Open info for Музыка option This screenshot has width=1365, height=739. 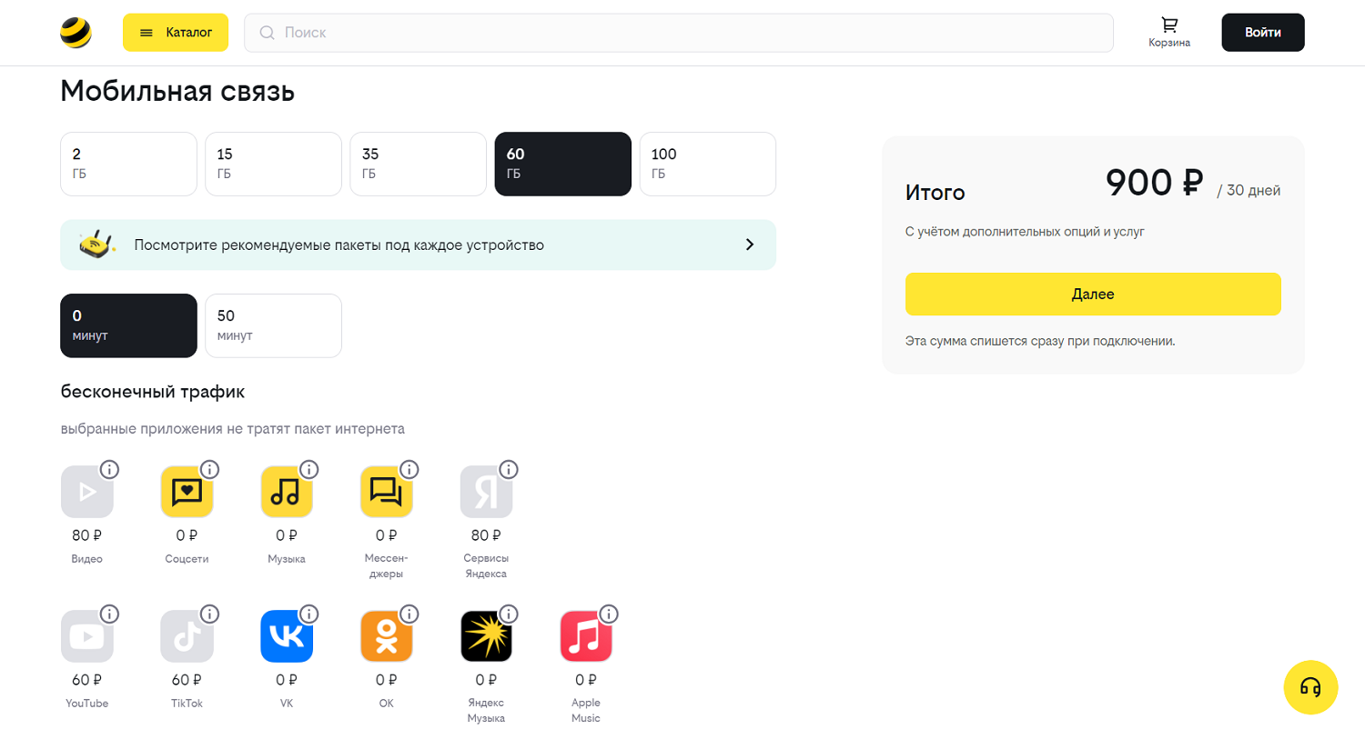click(309, 469)
